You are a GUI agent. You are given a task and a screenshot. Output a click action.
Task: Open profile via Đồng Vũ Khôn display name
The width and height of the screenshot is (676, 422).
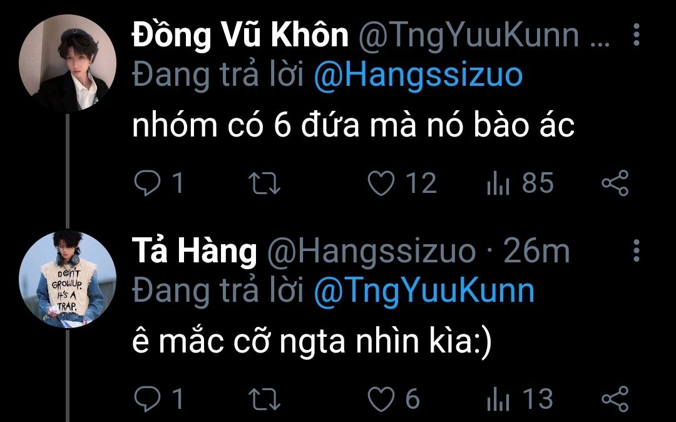tap(240, 36)
